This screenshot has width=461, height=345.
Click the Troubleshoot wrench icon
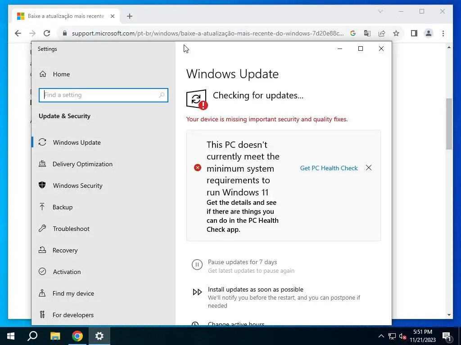click(42, 228)
